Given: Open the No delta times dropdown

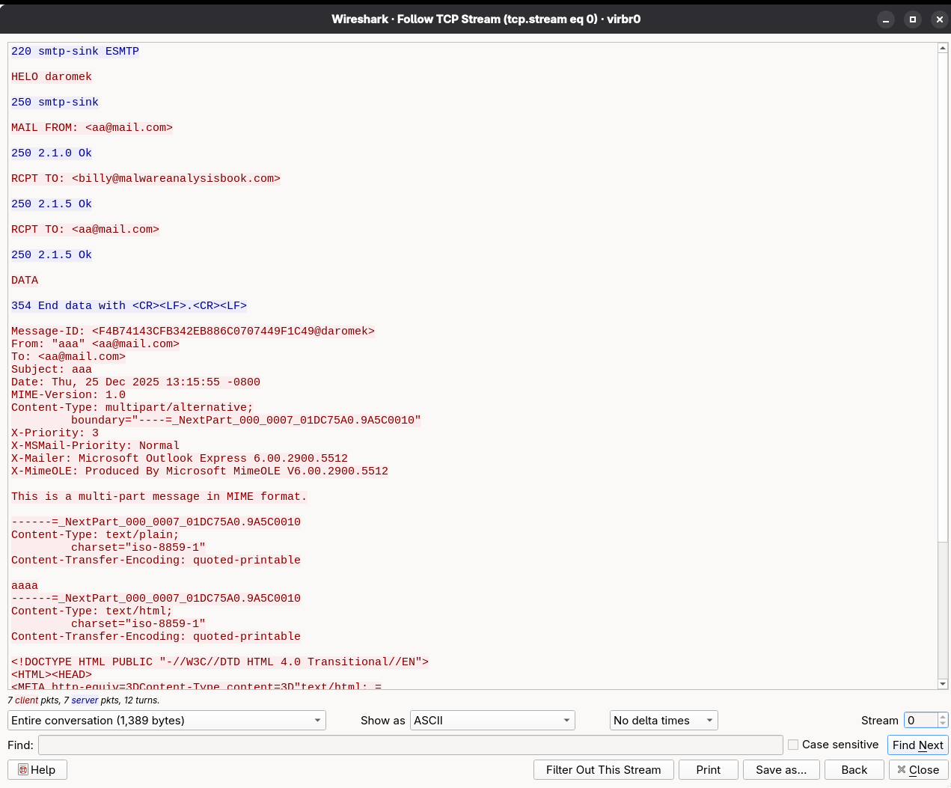Looking at the screenshot, I should 663,720.
